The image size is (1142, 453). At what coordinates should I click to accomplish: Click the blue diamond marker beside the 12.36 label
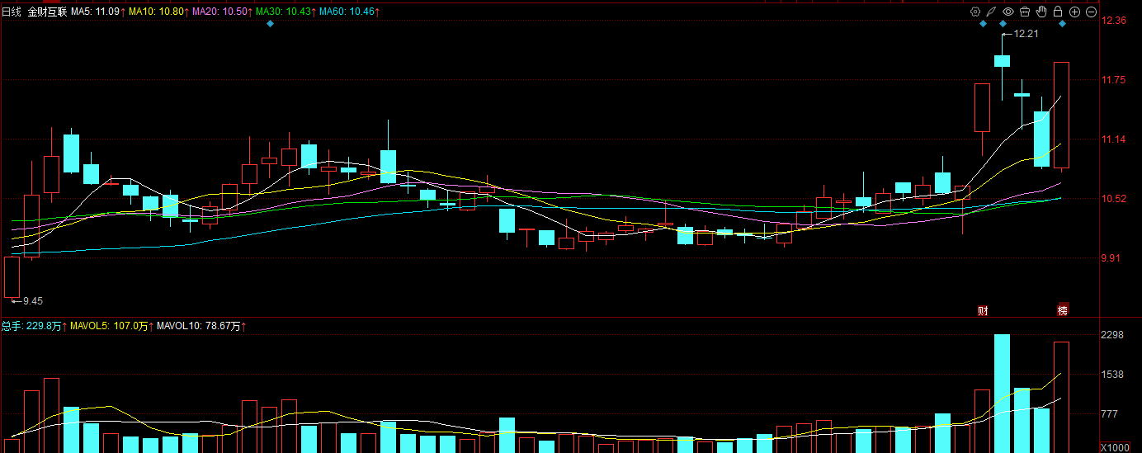tap(1063, 23)
